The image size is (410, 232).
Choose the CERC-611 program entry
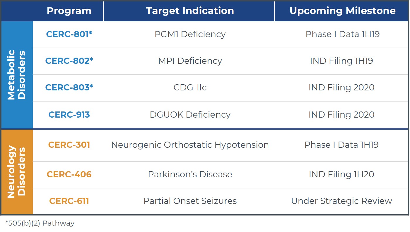click(x=69, y=201)
